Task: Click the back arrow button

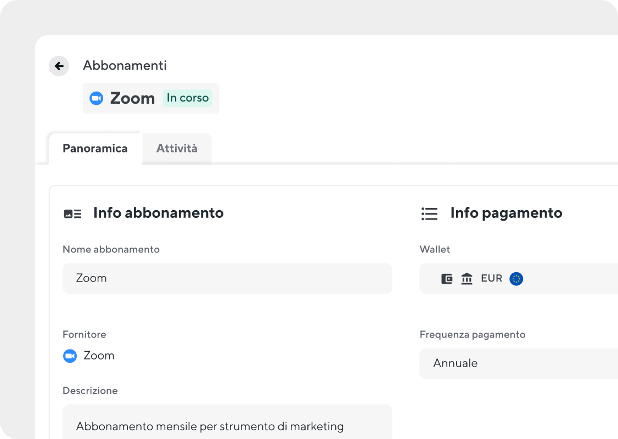Action: tap(59, 66)
